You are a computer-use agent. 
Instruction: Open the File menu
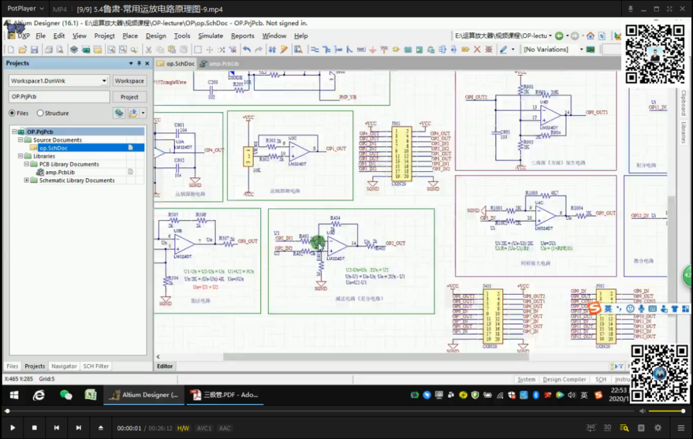tap(40, 36)
